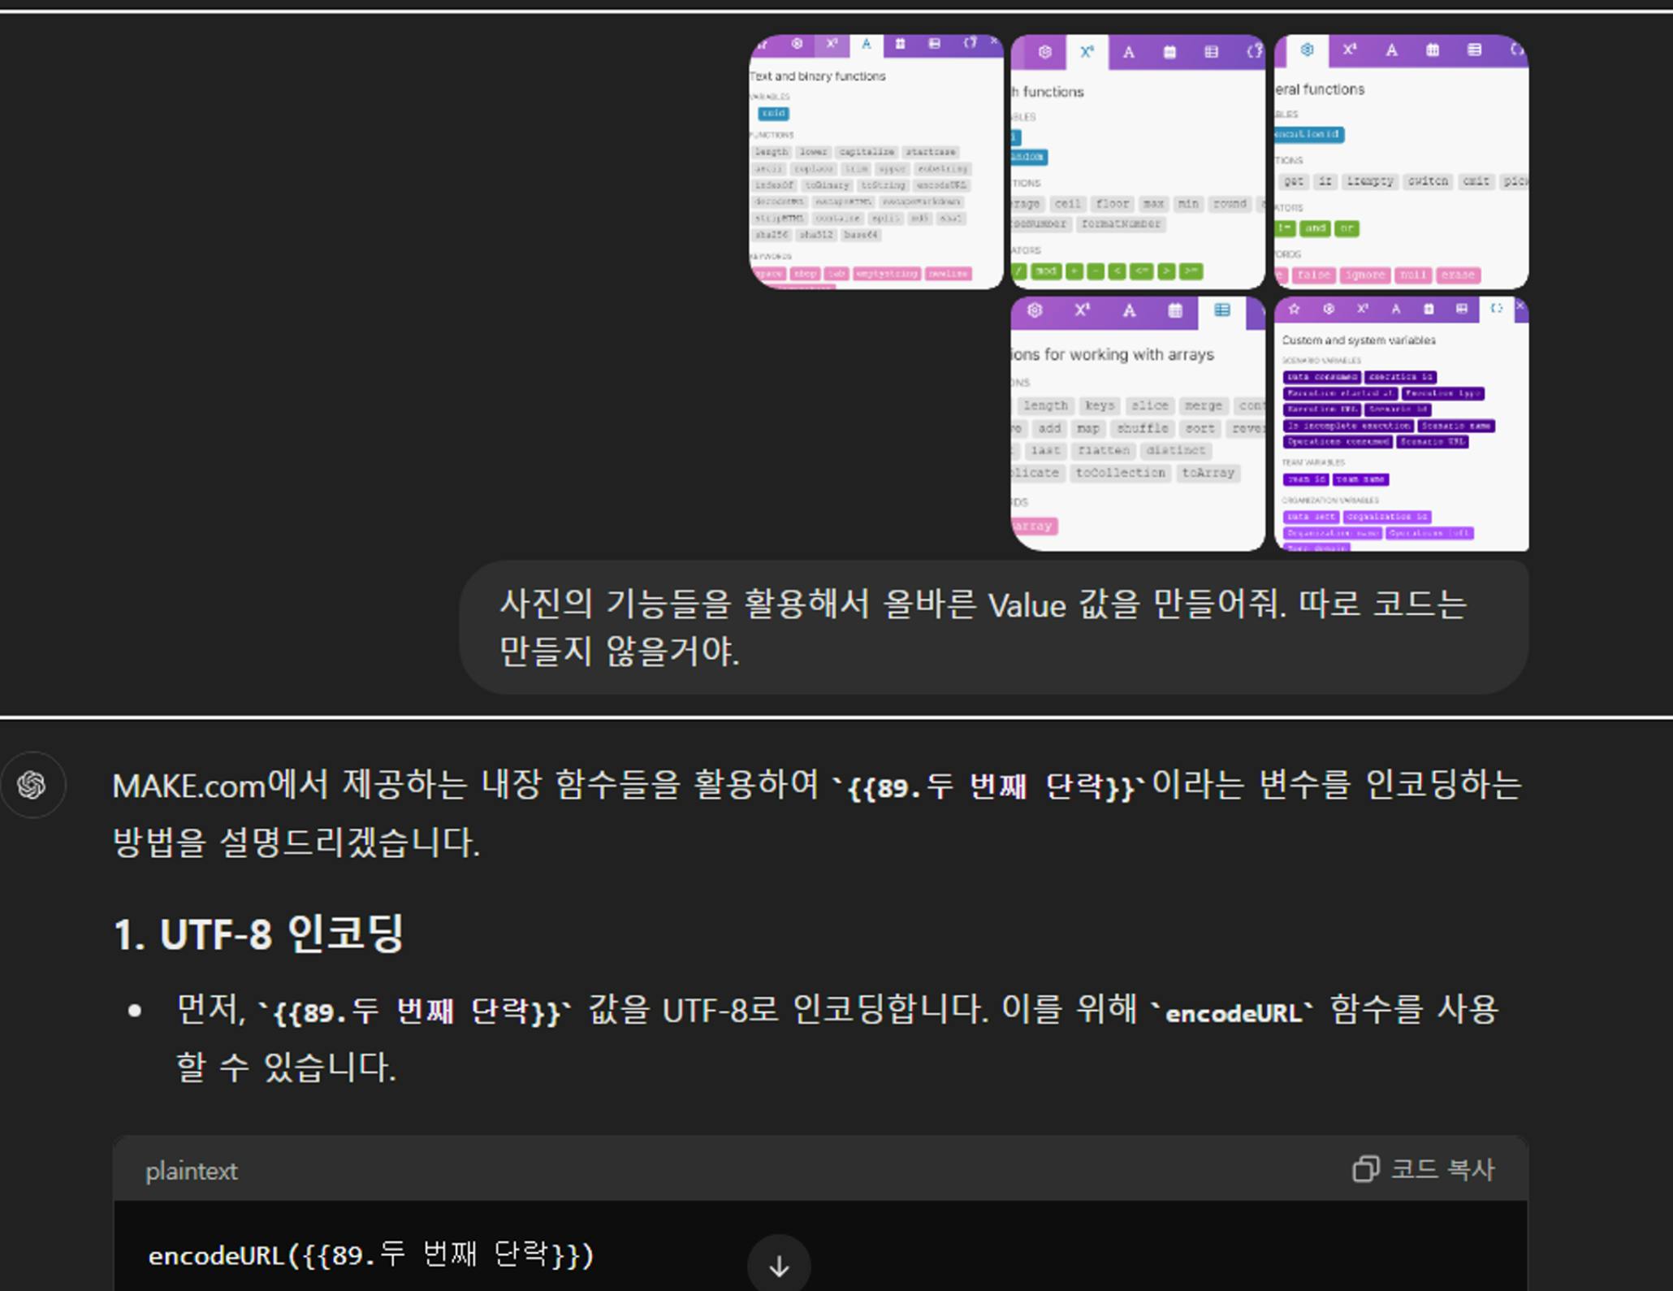Click the 코드 복사 copy code button
The image size is (1673, 1291).
1423,1169
